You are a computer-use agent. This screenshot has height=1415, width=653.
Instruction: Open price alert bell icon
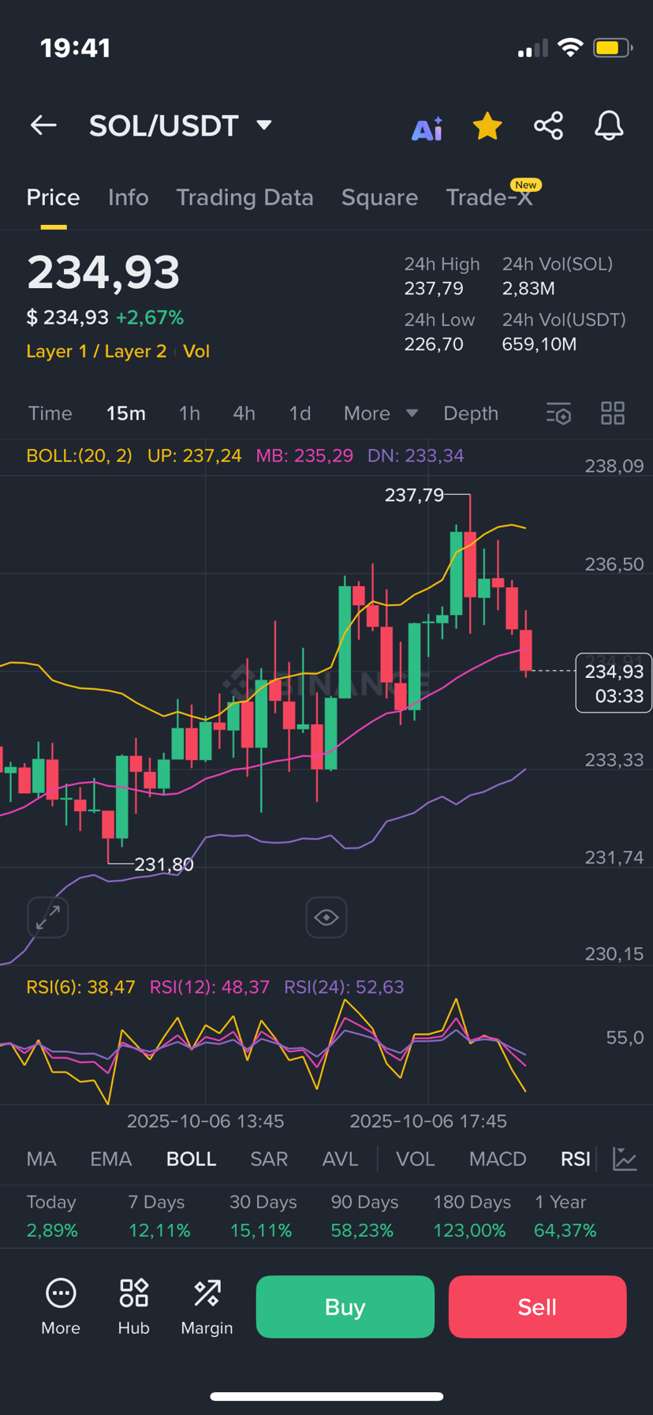[x=609, y=125]
